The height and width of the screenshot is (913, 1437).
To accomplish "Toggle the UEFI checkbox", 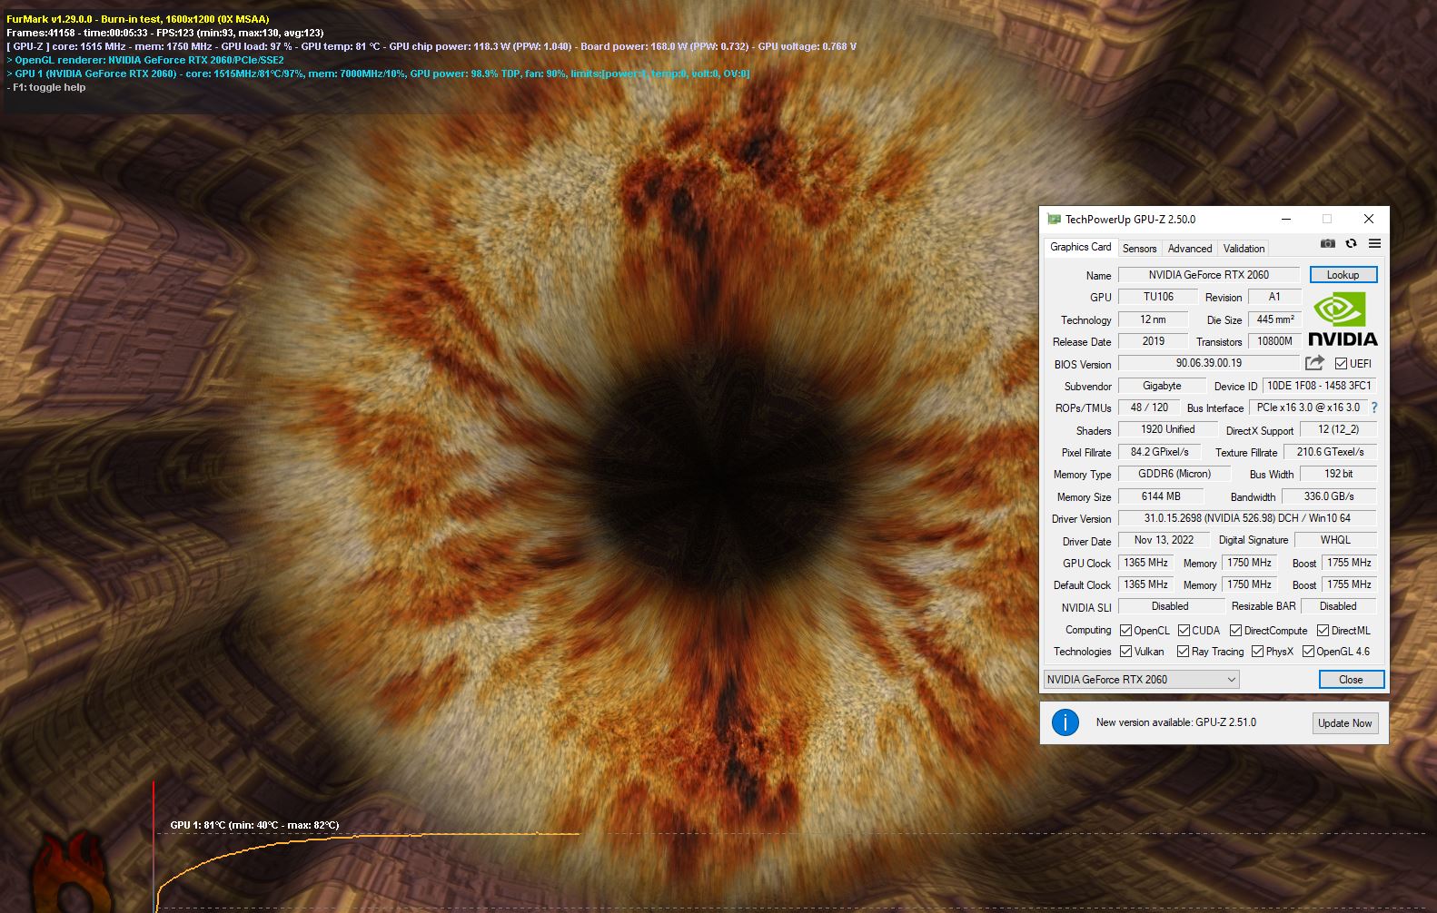I will point(1341,364).
